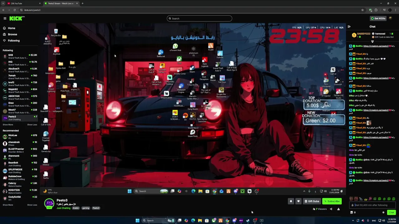Screen dimensions: 399x224
Task: Open Following in Kick sidebar
Action: click(x=14, y=40)
